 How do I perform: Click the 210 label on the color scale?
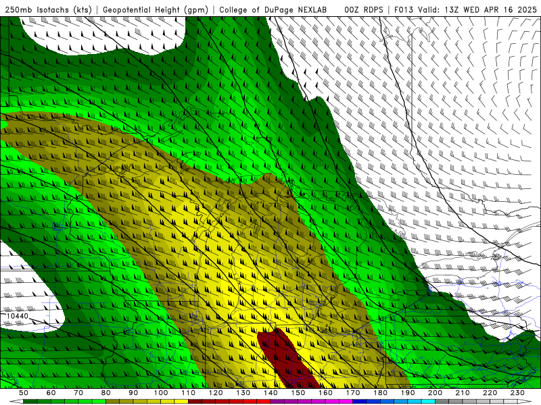(x=463, y=393)
